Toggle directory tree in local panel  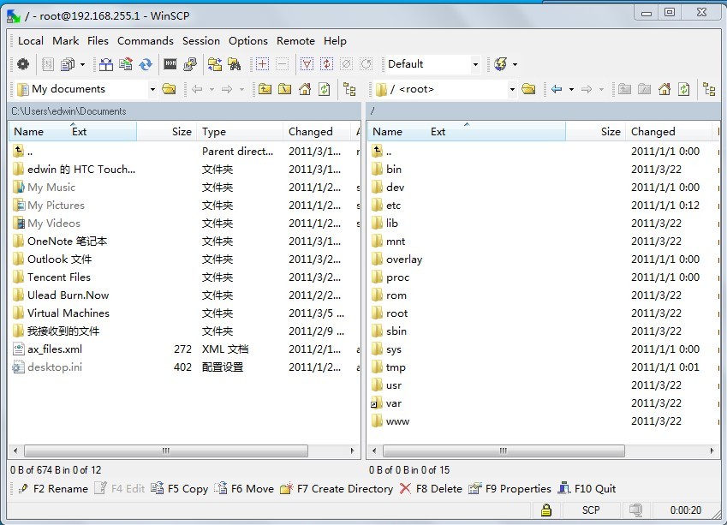coord(349,89)
